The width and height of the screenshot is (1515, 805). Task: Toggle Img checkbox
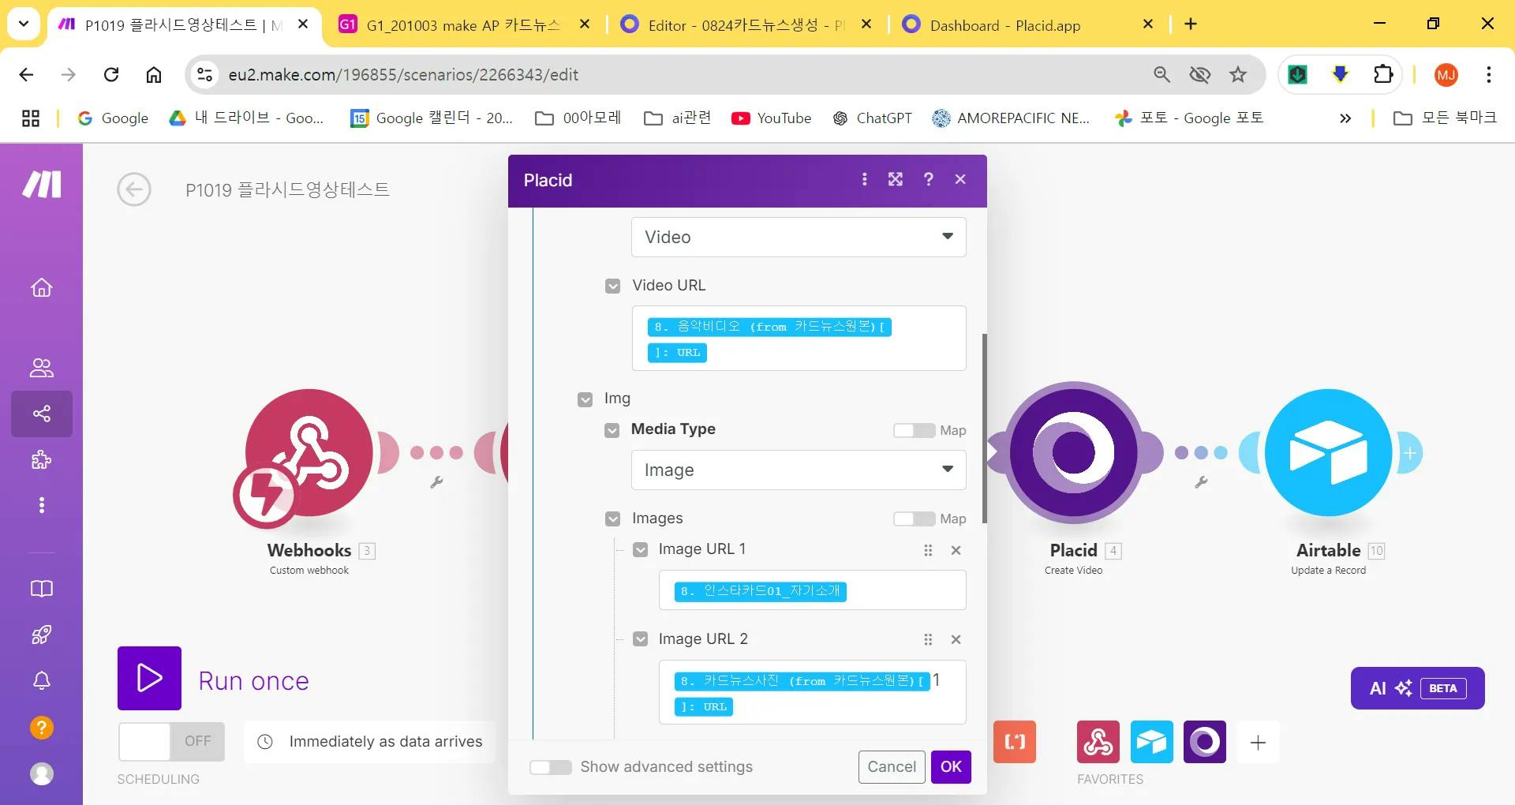(x=585, y=399)
